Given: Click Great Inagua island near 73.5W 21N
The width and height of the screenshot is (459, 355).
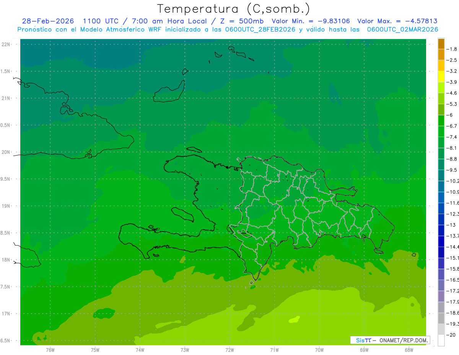Looking at the screenshot, I should pyautogui.click(x=169, y=92).
